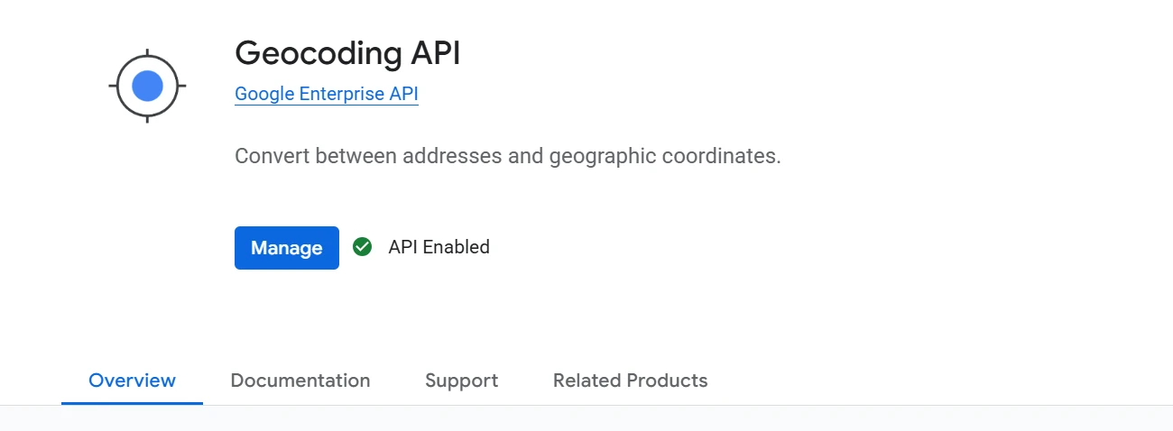Click the blue underline beneath the Overview tab
The height and width of the screenshot is (431, 1173).
132,403
